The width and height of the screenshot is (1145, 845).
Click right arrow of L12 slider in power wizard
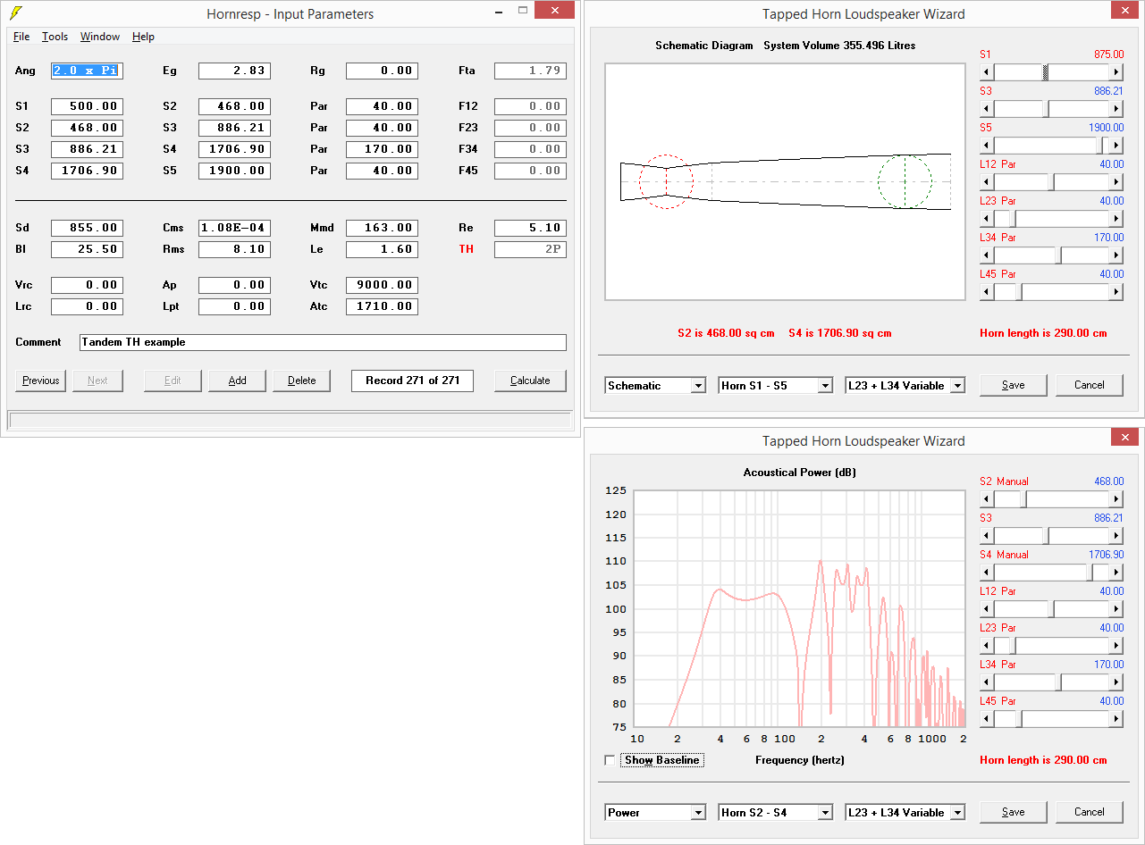1116,609
